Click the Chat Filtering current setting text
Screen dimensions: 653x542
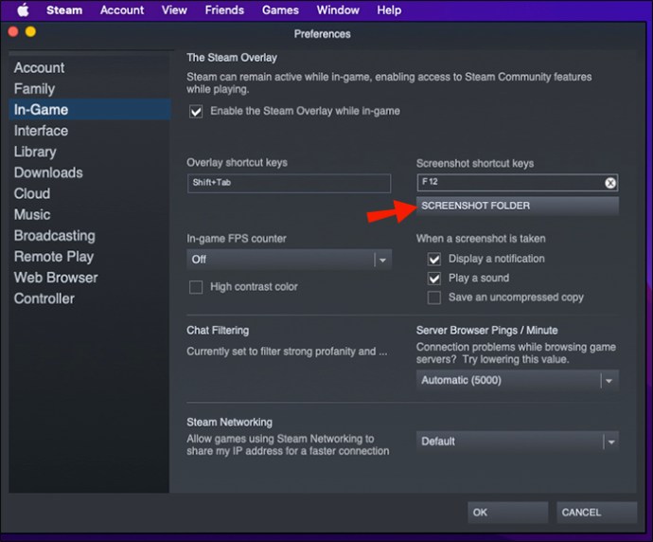click(x=287, y=352)
